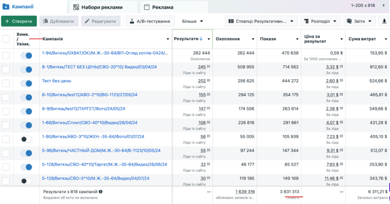Click spend amount '812,60 $'
390x204 pixels.
click(x=379, y=67)
